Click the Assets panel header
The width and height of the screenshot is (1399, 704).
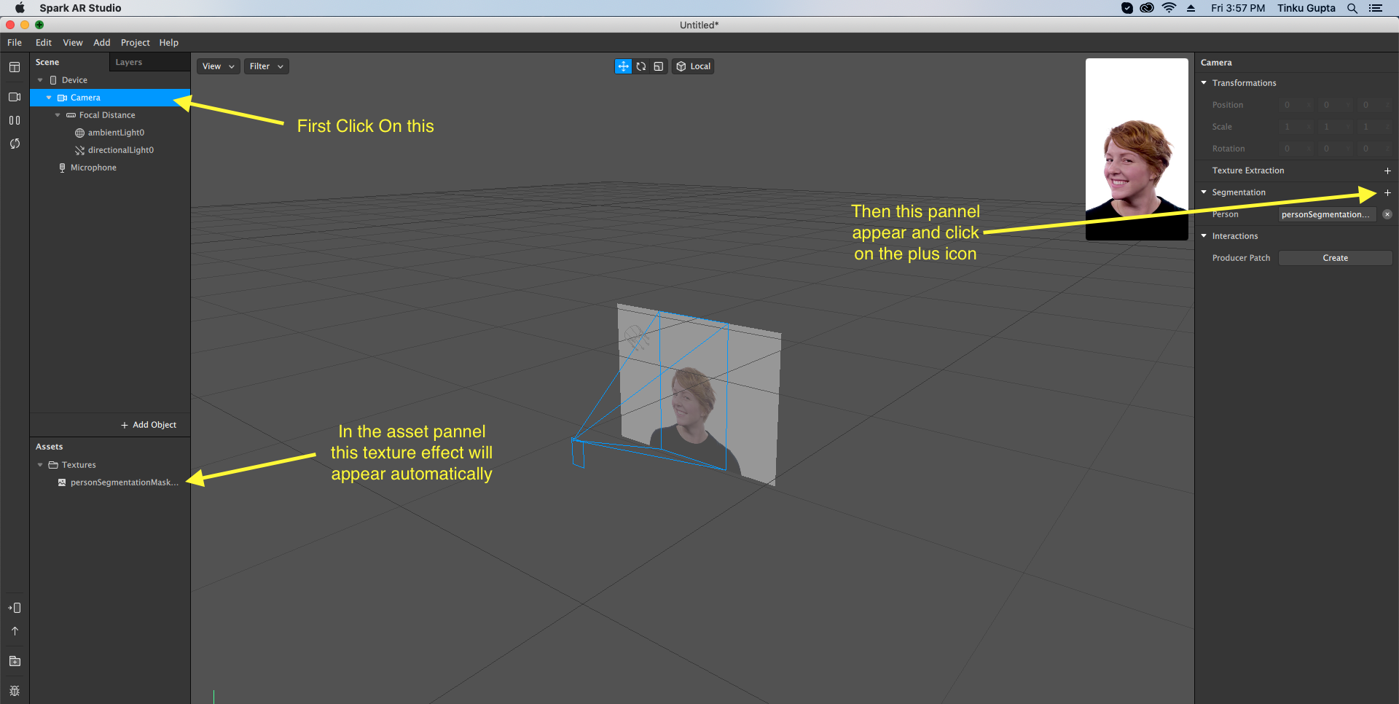pyautogui.click(x=50, y=447)
